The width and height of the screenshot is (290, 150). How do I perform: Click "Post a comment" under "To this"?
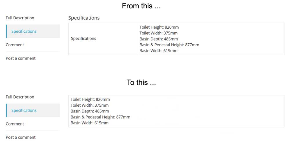pos(21,137)
